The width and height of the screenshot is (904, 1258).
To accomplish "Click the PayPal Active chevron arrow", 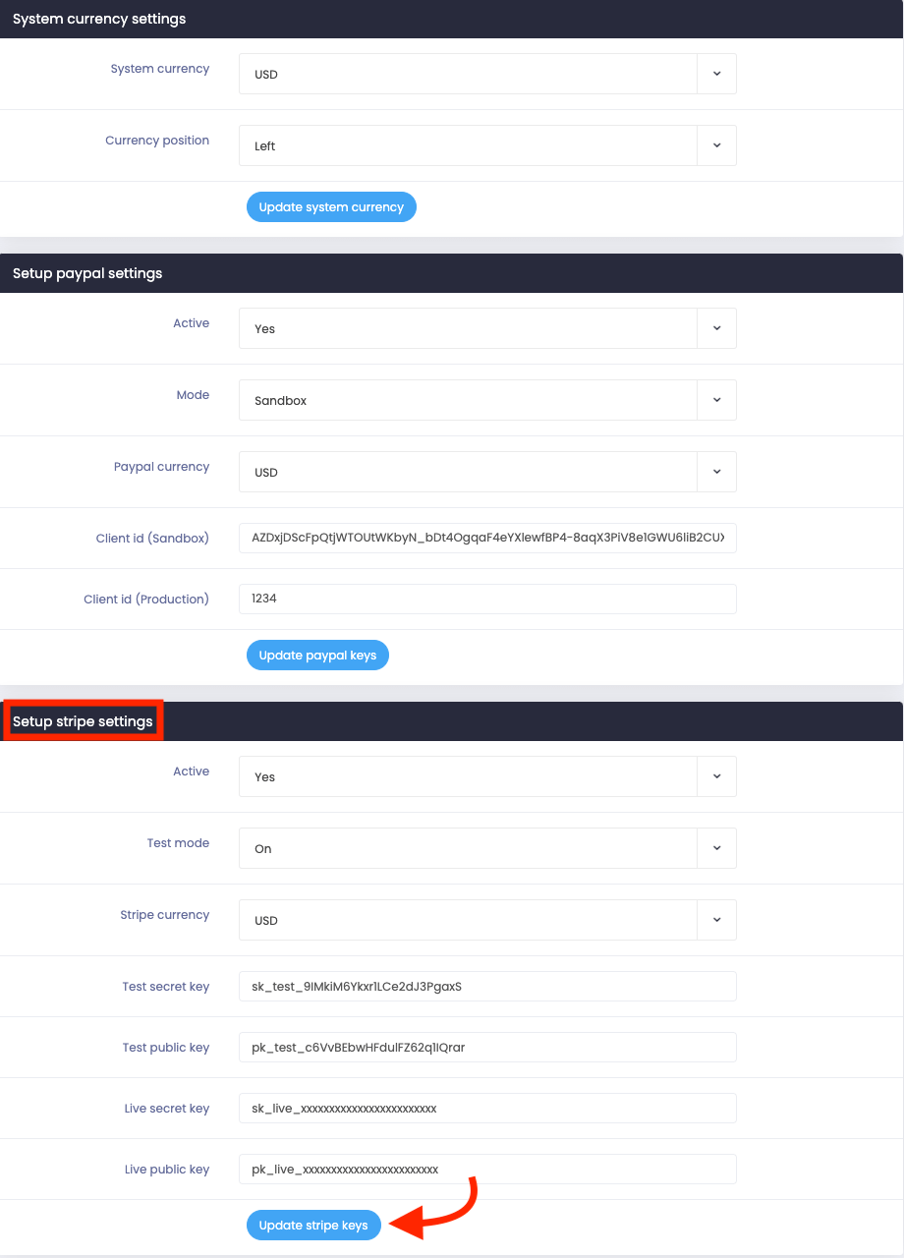I will point(716,328).
